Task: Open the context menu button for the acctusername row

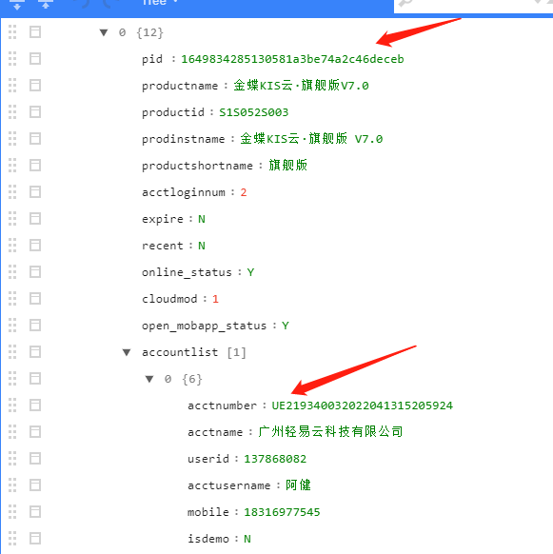Action: [x=35, y=485]
